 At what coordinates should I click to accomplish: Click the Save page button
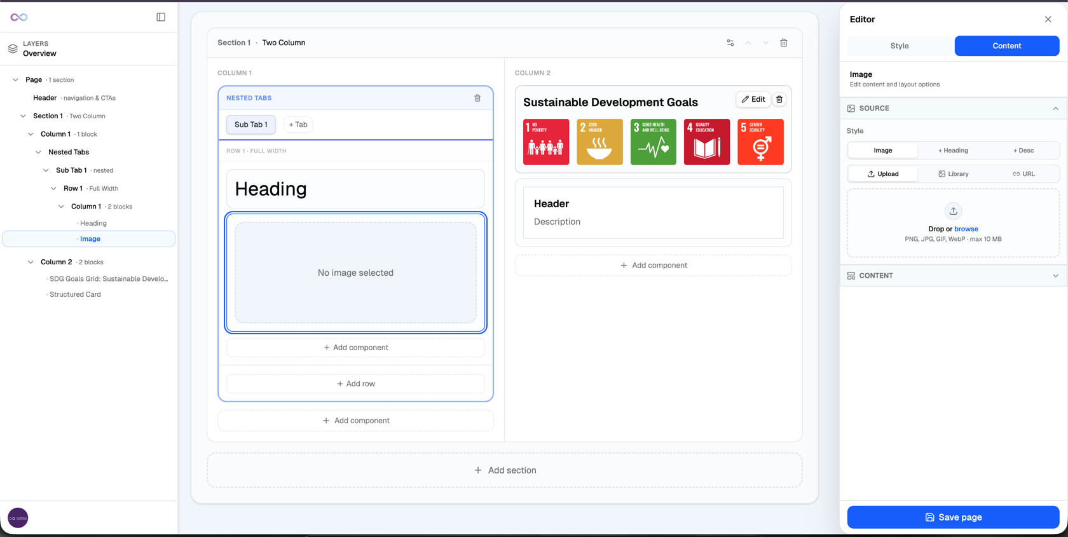[x=953, y=517]
